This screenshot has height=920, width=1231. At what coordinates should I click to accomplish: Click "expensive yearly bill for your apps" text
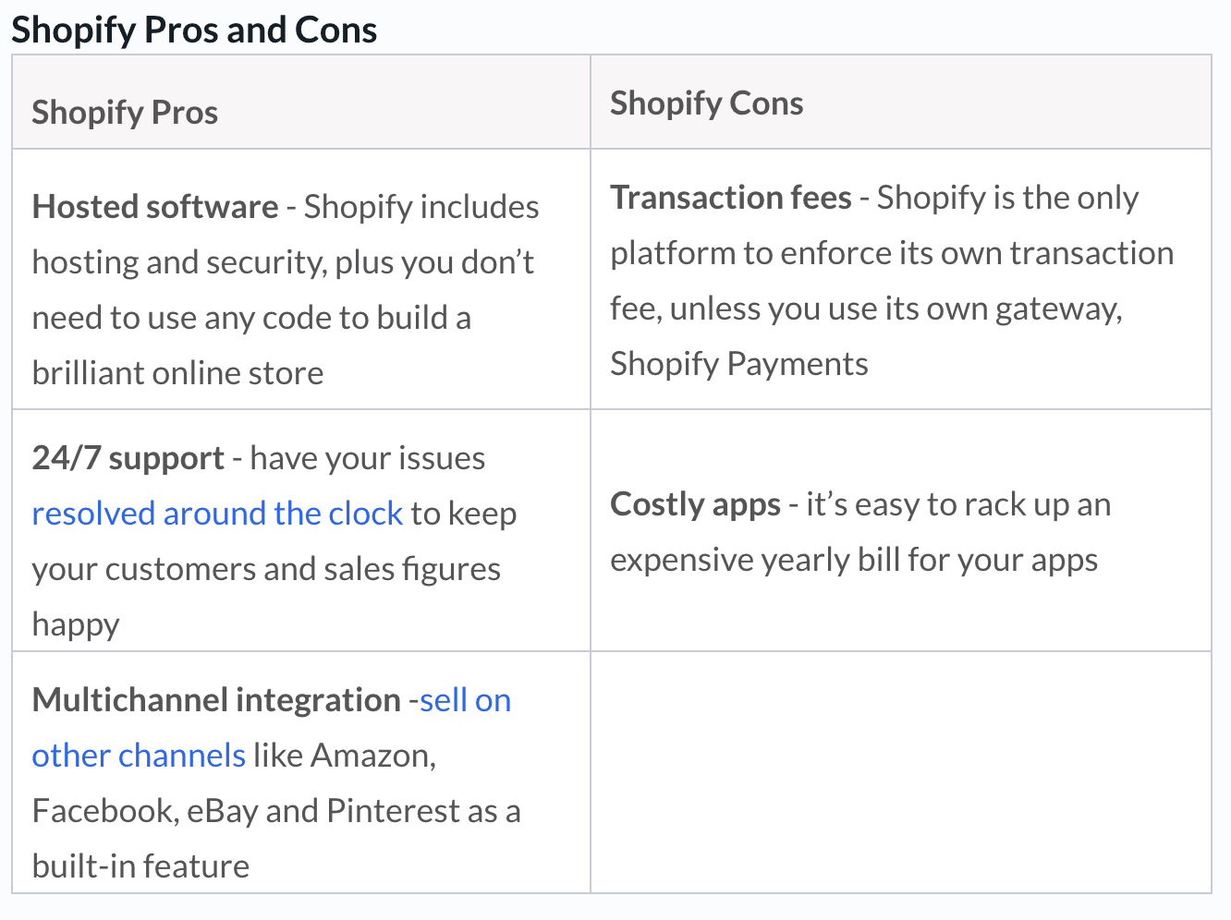click(x=854, y=560)
